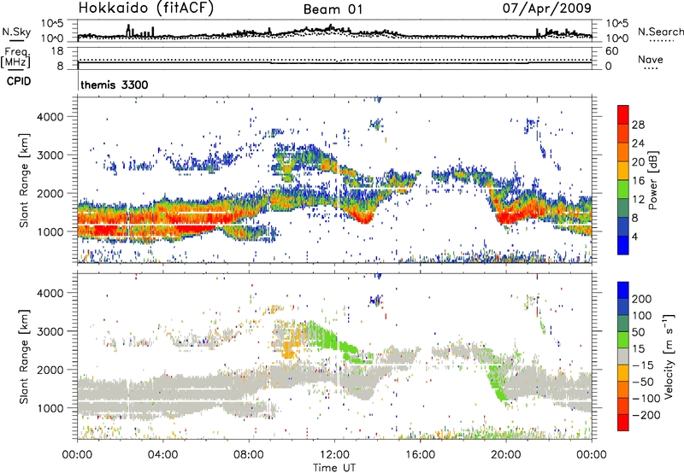This screenshot has height=473, width=684.
Task: Click the 60 tick on Nave axis
Action: 612,51
